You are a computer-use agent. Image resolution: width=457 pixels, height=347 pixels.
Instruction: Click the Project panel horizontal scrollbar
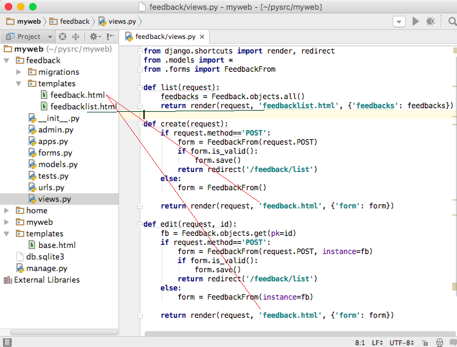(64, 332)
